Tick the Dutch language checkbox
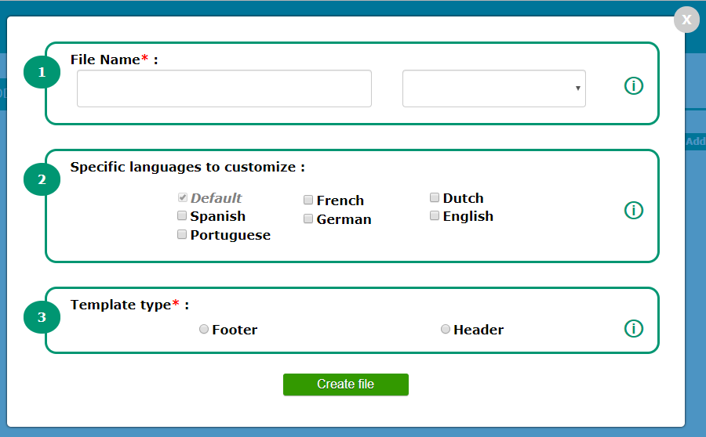Viewport: 706px width, 437px height. coord(435,198)
